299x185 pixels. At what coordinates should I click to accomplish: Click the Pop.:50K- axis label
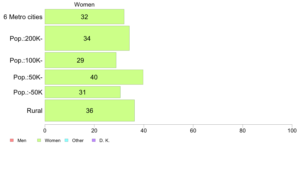[28, 77]
